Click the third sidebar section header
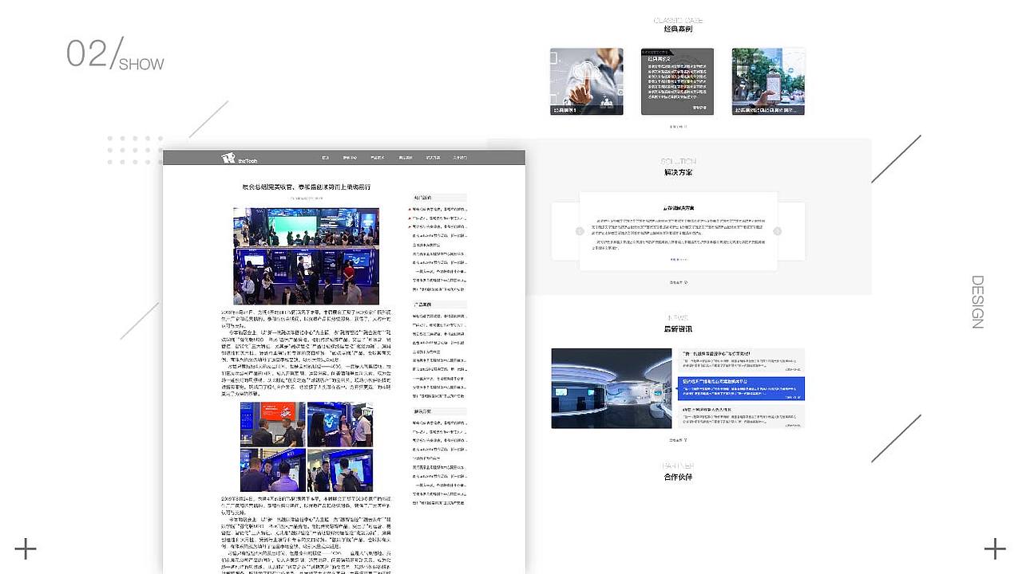The height and width of the screenshot is (574, 1022). (x=438, y=411)
